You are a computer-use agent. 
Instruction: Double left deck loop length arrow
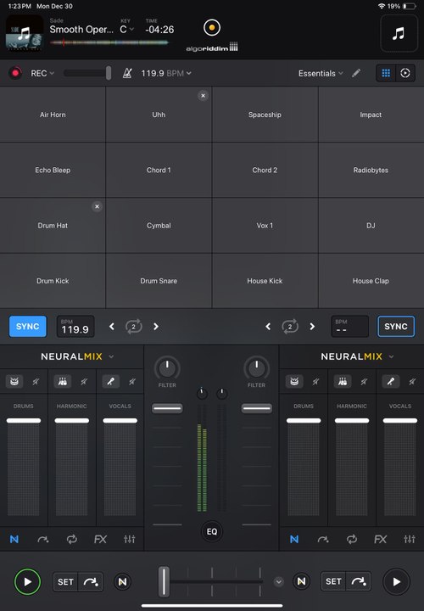pos(156,327)
